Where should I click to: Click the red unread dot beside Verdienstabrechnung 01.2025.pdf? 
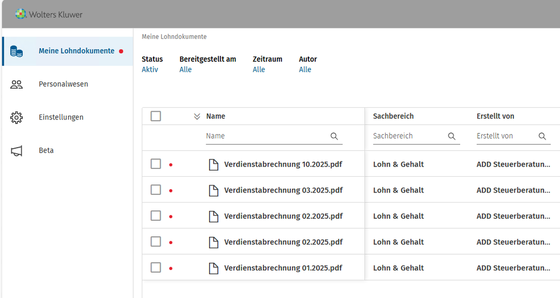click(x=171, y=268)
